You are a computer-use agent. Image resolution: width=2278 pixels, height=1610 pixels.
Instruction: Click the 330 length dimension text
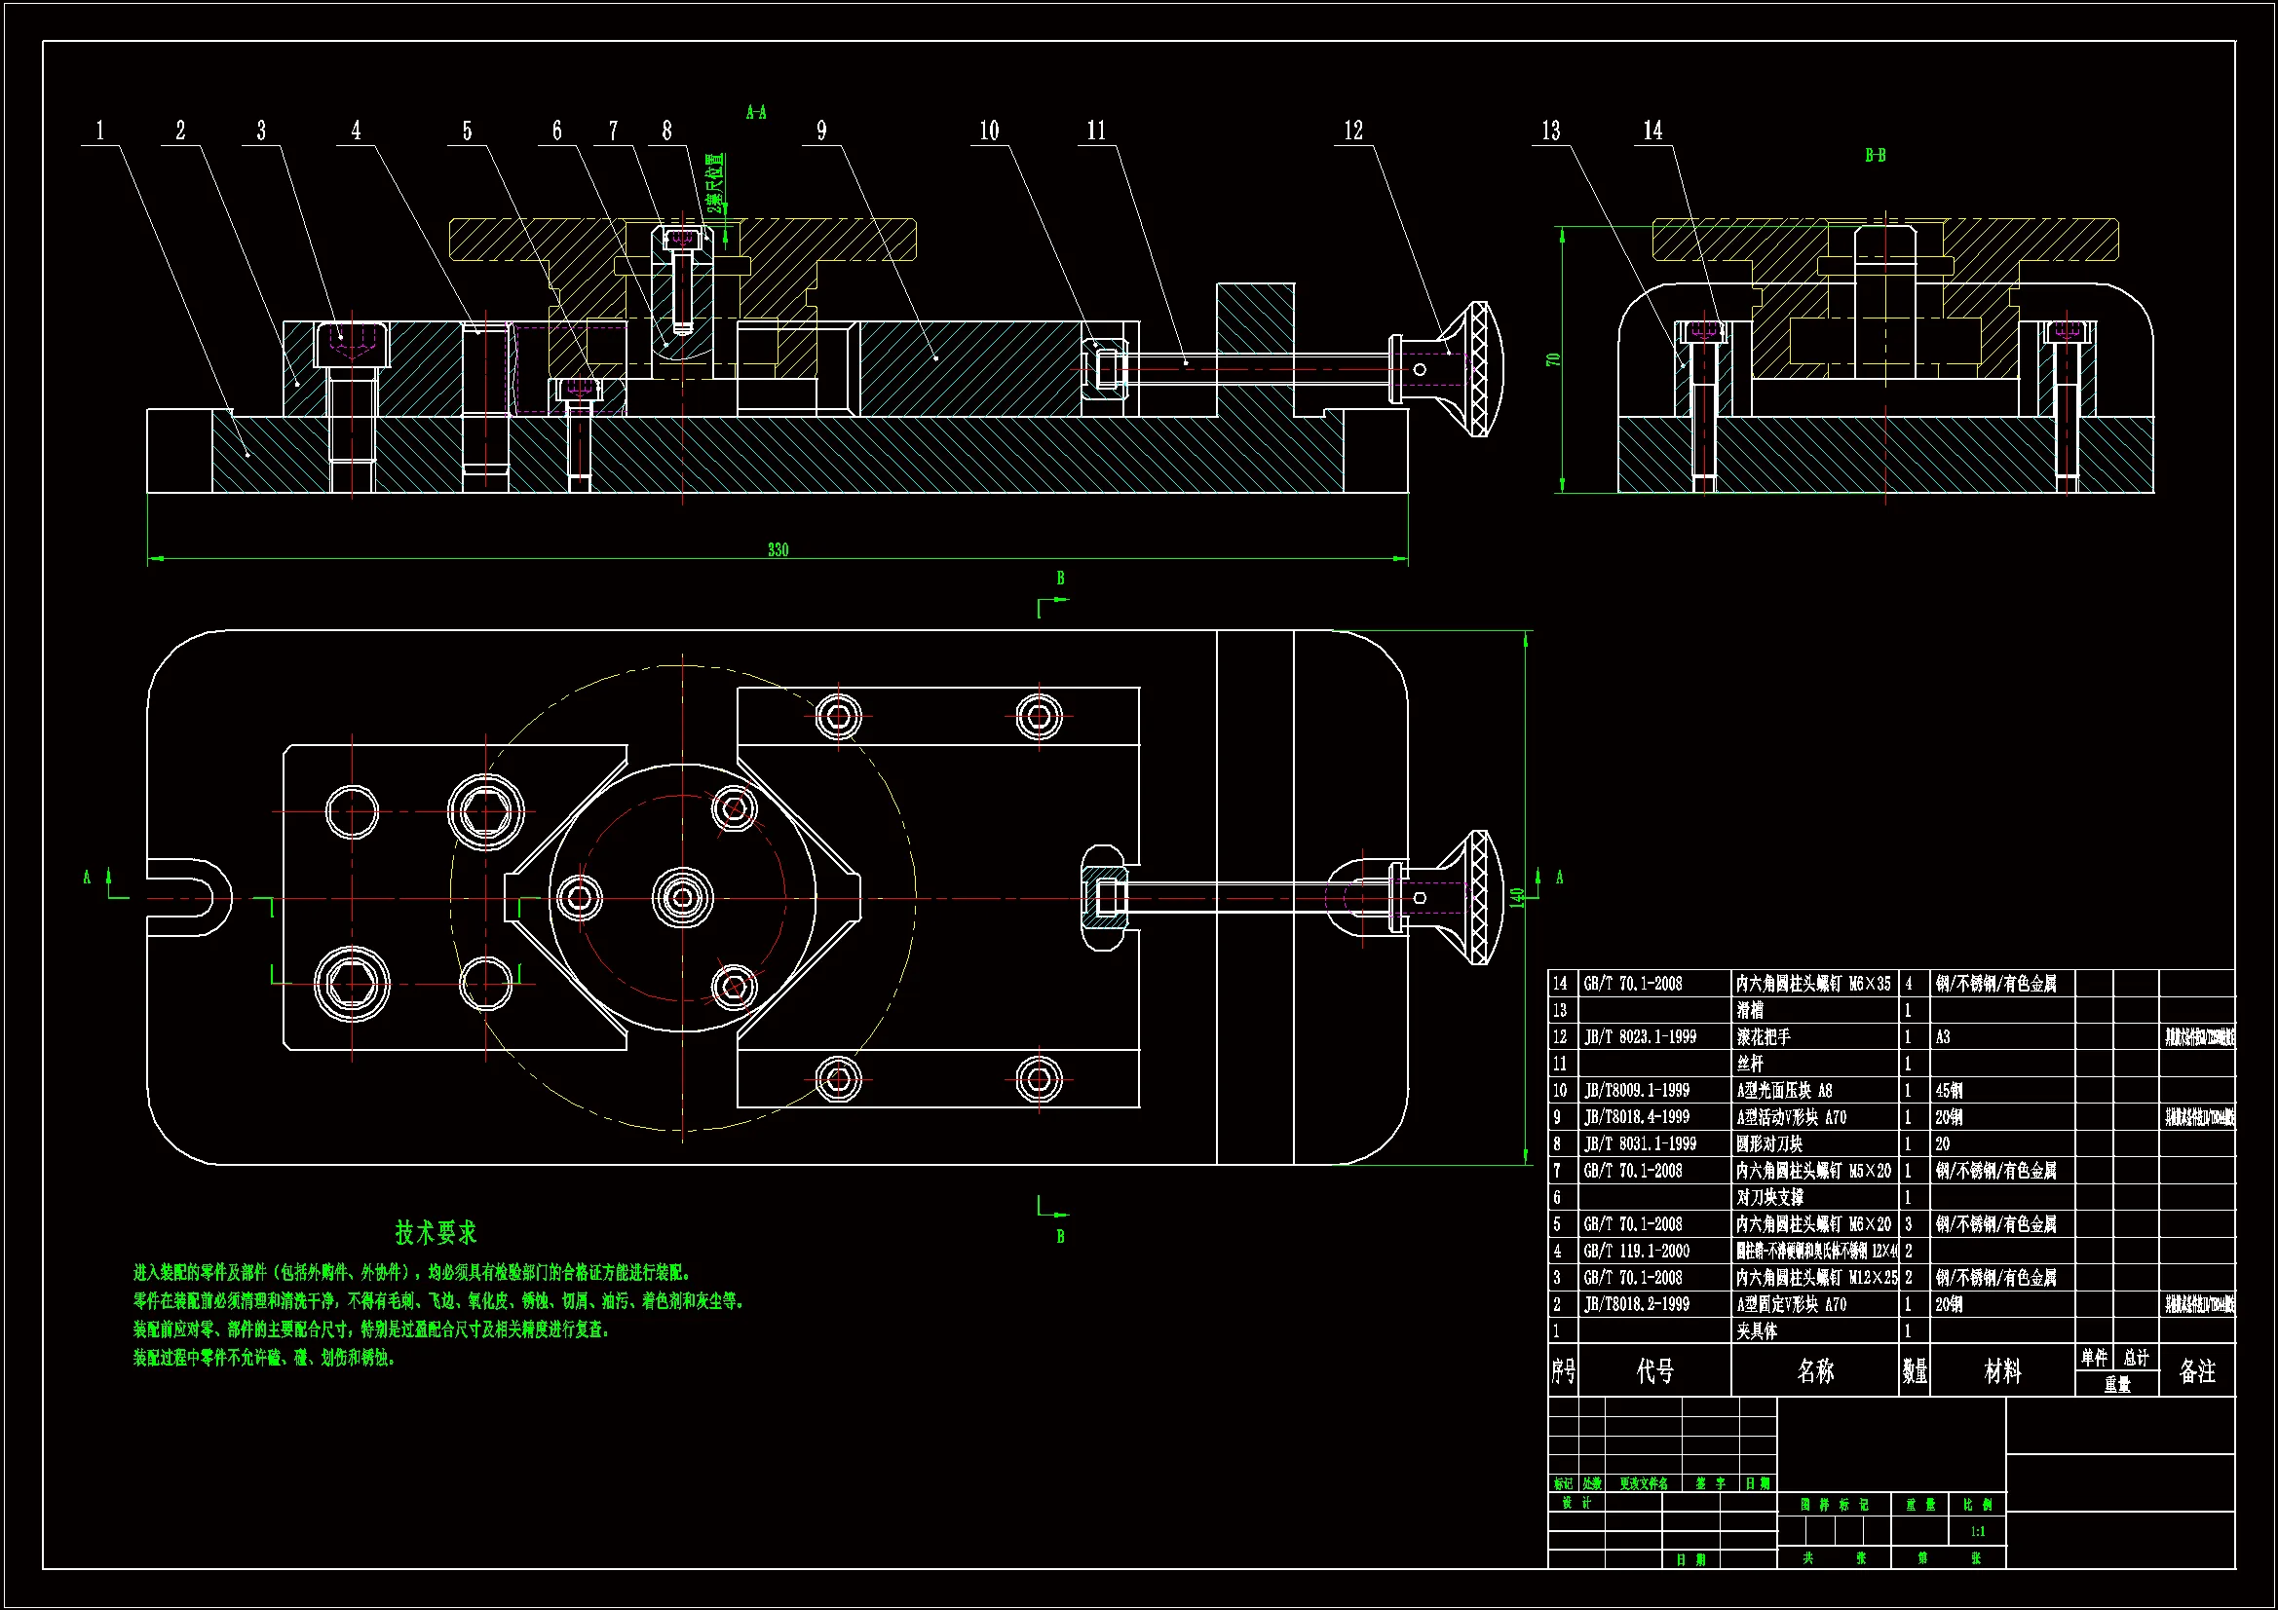[x=778, y=549]
